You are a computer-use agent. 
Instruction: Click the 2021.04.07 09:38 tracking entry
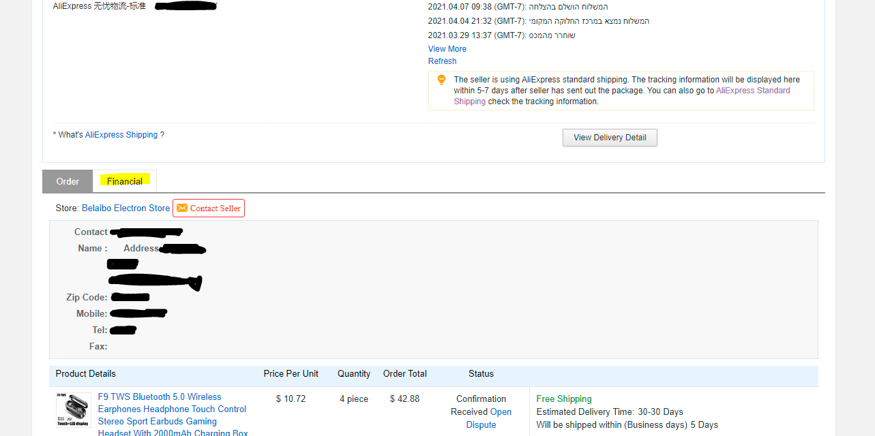coord(518,7)
